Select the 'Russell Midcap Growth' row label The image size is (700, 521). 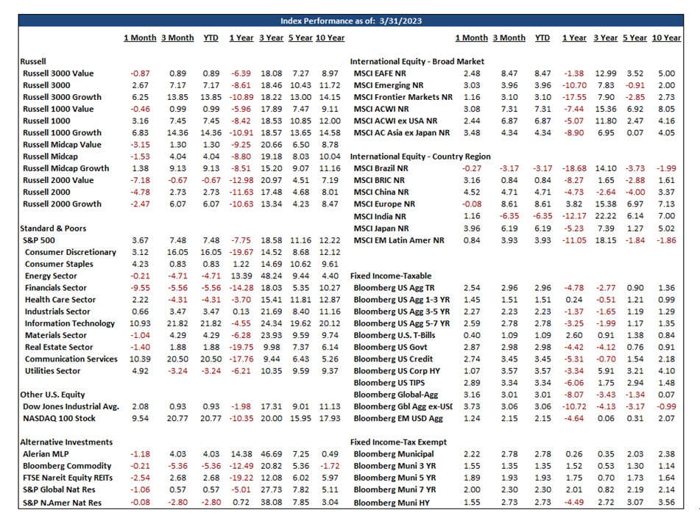pos(66,168)
